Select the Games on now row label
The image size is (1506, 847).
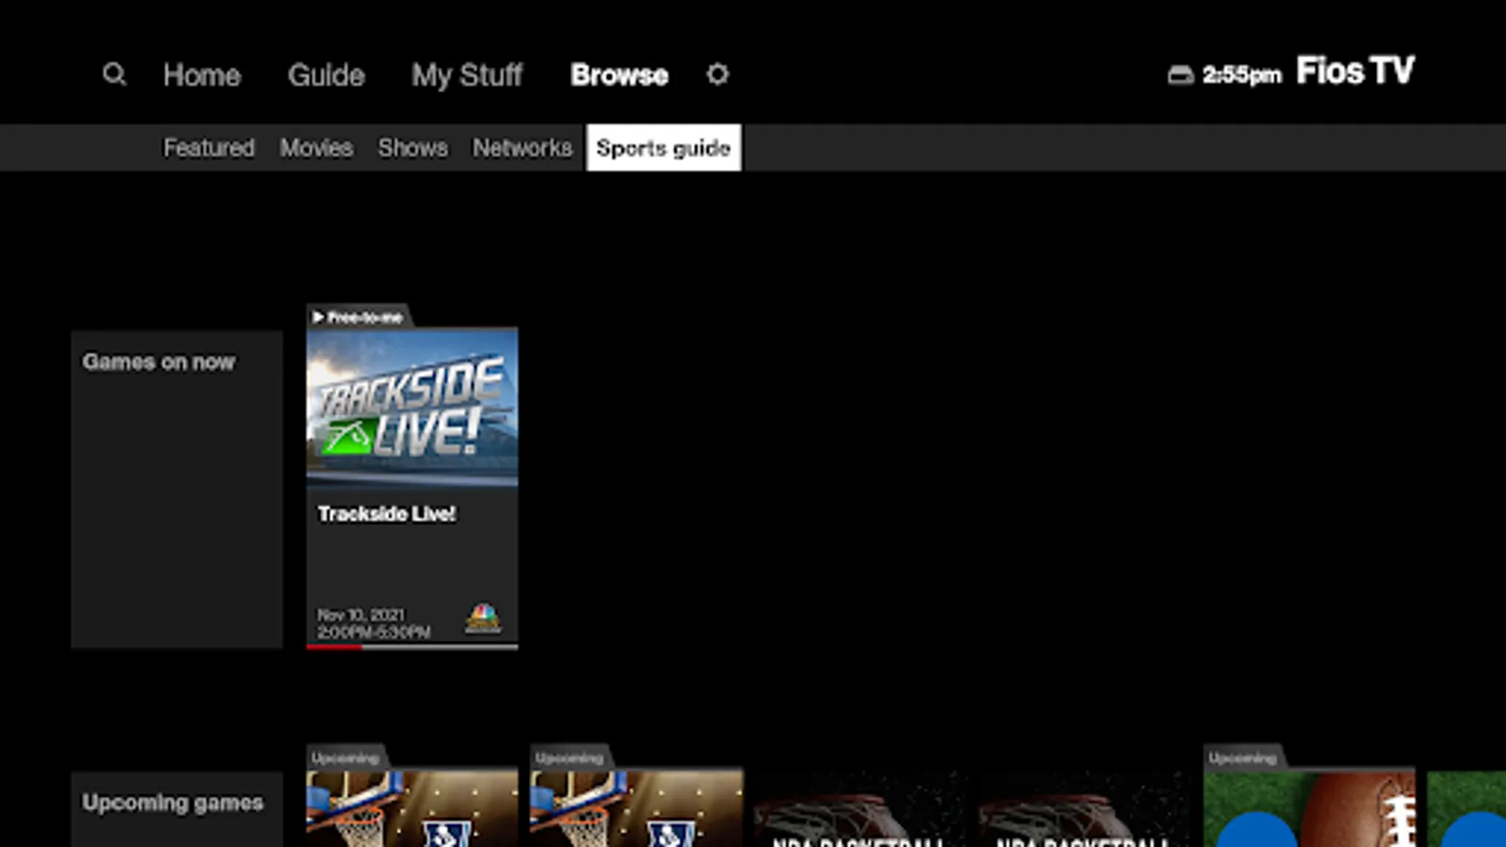coord(177,489)
